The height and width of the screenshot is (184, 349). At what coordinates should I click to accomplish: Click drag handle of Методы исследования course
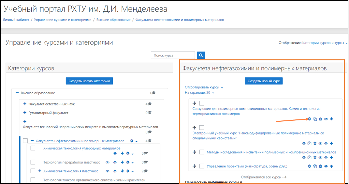coord(194,152)
